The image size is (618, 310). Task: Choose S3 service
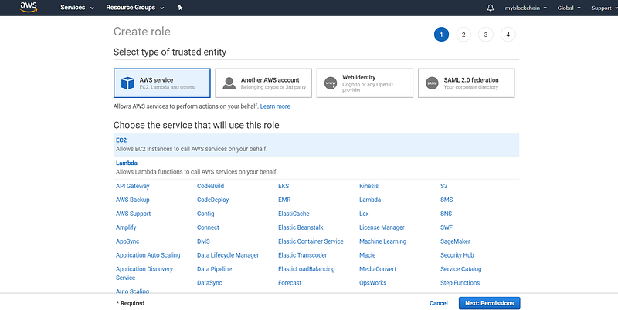pos(443,186)
